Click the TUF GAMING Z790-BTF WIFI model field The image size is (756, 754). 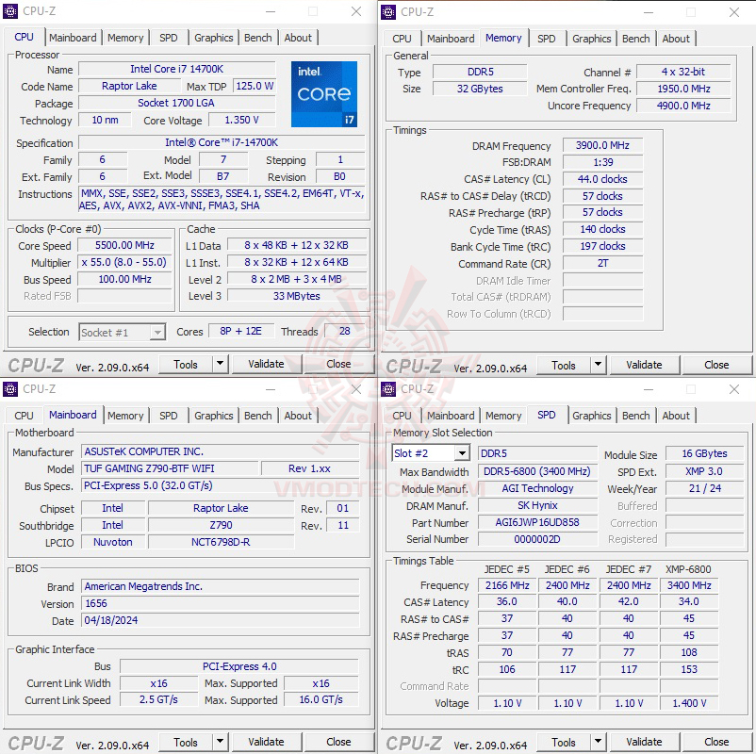[x=171, y=468]
